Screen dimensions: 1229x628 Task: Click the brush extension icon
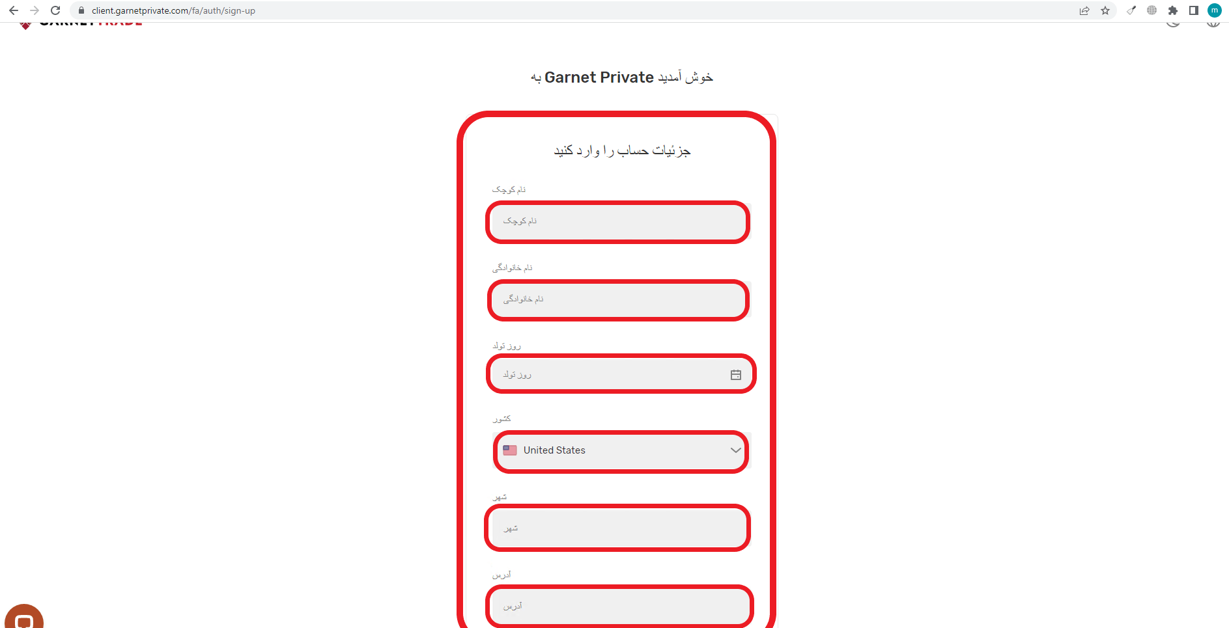click(x=1131, y=10)
